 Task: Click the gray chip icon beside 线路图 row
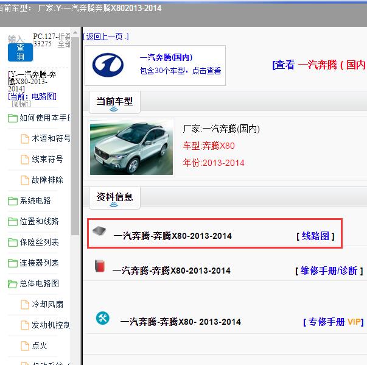click(x=99, y=231)
